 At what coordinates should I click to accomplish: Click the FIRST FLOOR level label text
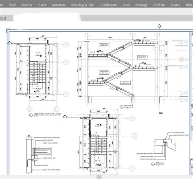coord(178,40)
